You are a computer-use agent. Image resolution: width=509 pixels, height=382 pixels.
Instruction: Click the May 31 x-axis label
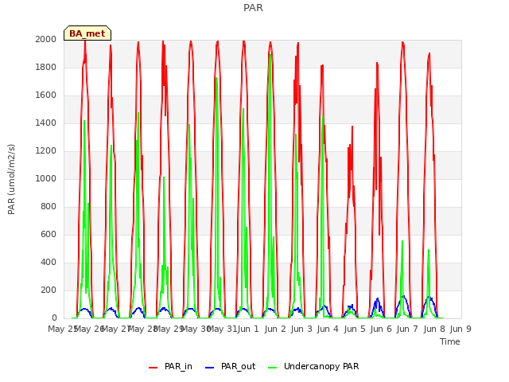(x=222, y=329)
